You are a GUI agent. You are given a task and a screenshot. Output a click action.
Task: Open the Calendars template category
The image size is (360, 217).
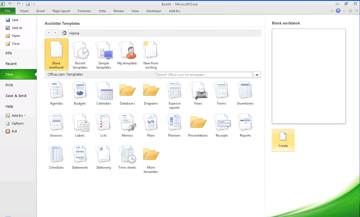click(x=104, y=93)
